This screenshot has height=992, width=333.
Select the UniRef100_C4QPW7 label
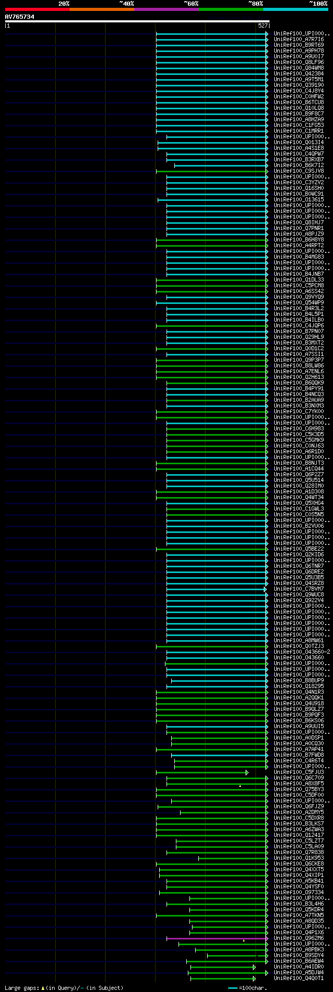pos(299,154)
